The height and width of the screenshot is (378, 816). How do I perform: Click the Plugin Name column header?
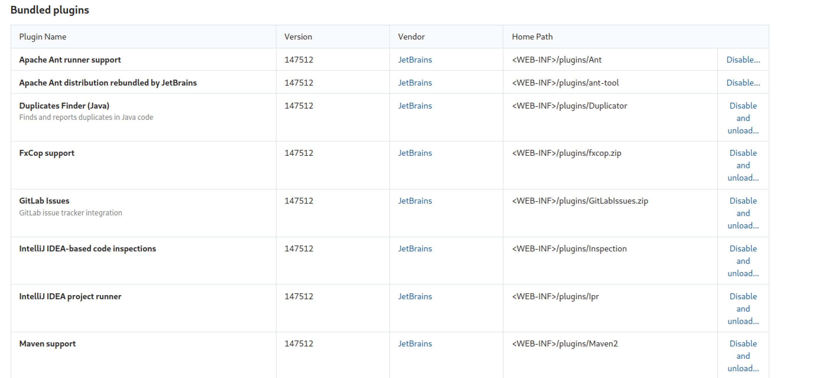click(x=43, y=37)
